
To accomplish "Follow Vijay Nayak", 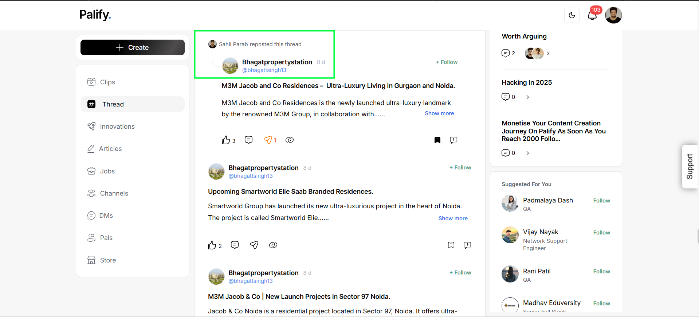I will click(x=602, y=233).
